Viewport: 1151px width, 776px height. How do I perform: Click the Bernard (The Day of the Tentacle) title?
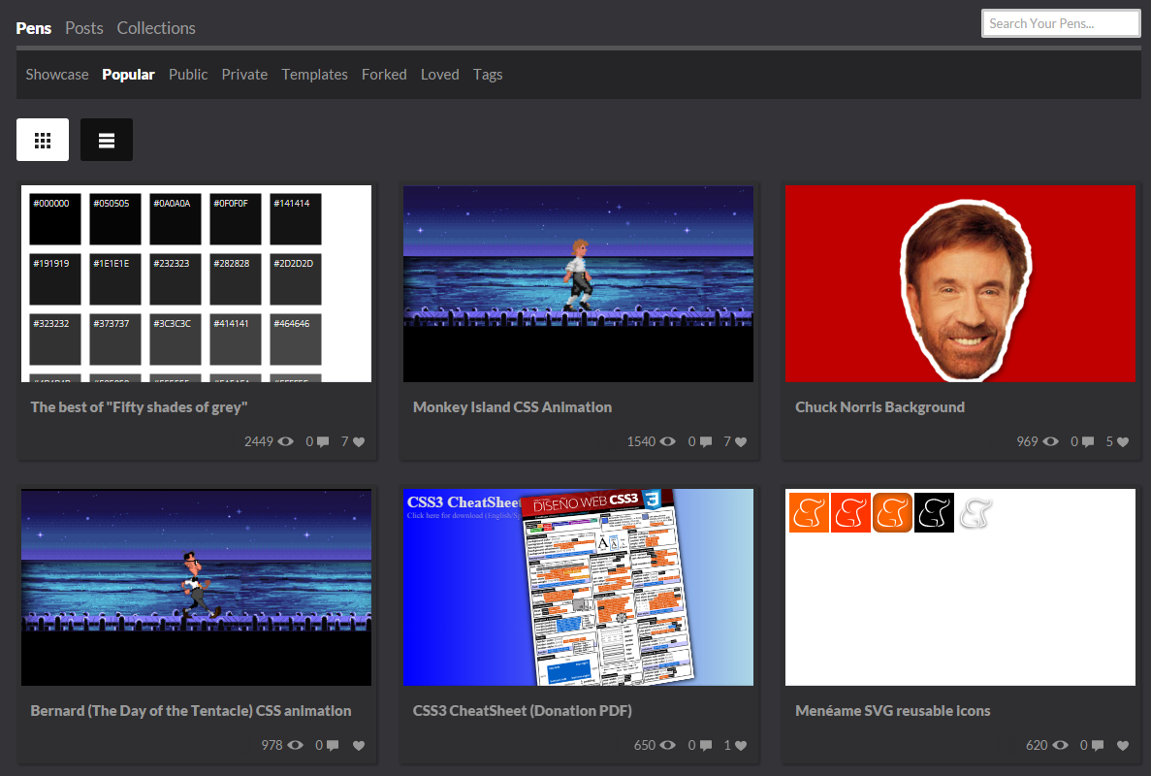pyautogui.click(x=191, y=711)
